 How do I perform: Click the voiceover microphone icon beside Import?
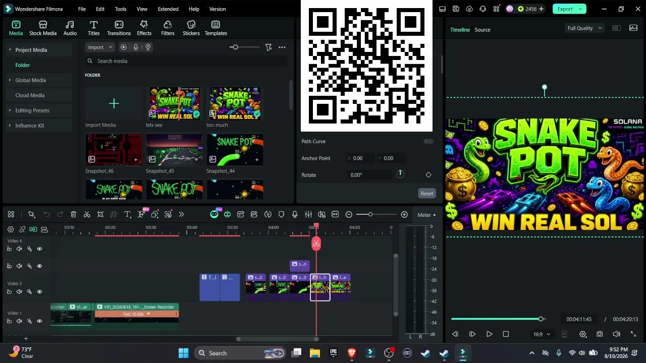coord(136,47)
